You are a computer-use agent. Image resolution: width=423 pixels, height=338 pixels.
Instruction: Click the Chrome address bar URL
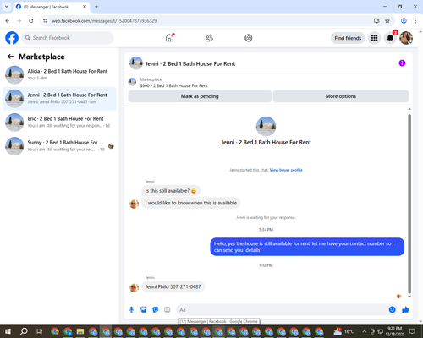pyautogui.click(x=104, y=21)
